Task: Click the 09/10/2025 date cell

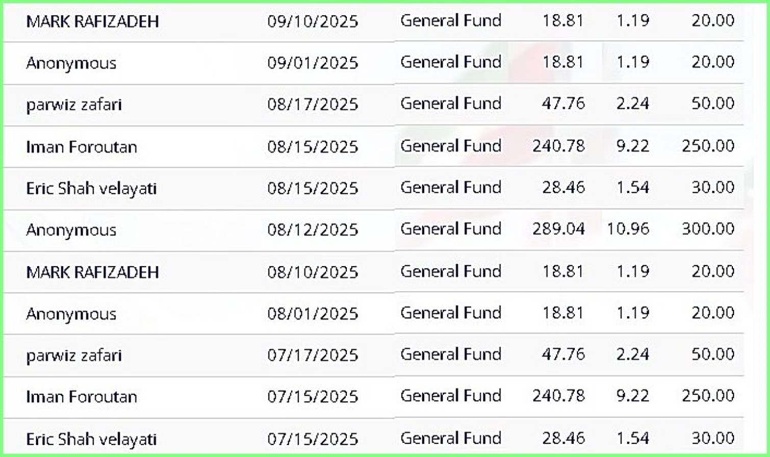Action: pyautogui.click(x=312, y=21)
